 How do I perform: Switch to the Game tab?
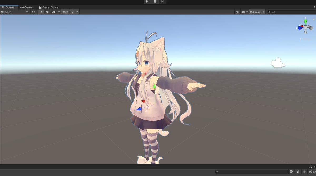27,7
